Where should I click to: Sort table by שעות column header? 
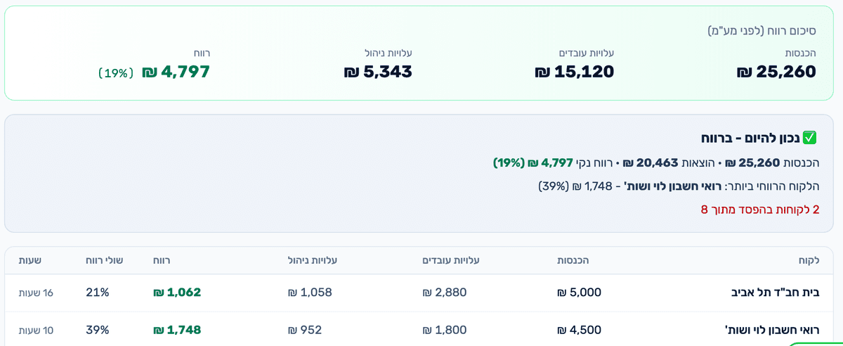click(30, 260)
